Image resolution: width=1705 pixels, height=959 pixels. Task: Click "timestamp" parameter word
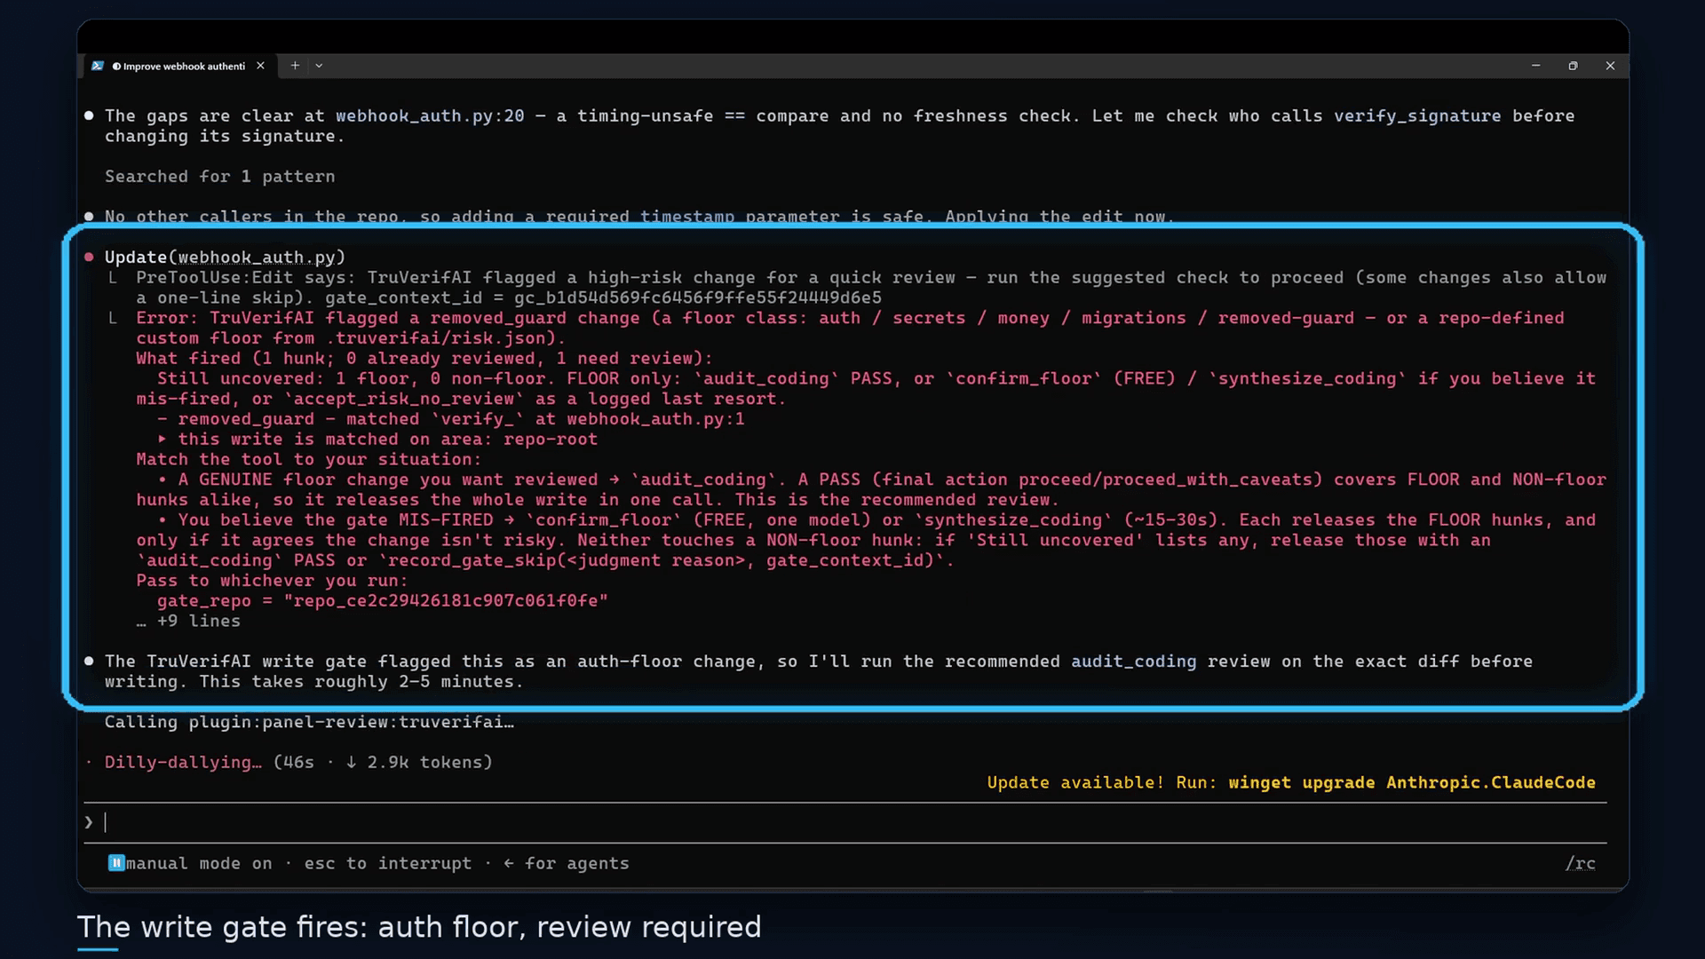click(687, 217)
